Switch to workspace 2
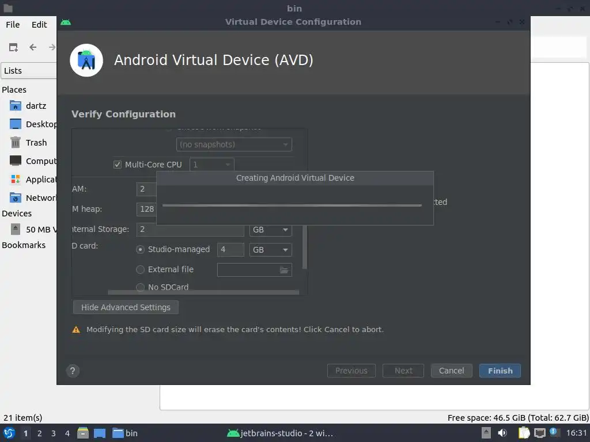The image size is (590, 442). click(40, 433)
